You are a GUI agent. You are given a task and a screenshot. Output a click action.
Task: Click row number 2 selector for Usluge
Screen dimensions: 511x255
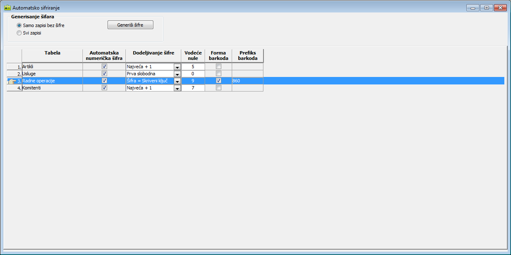click(14, 74)
